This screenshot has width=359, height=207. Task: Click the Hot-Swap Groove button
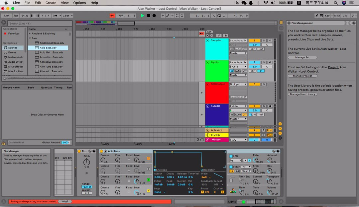click(4, 143)
